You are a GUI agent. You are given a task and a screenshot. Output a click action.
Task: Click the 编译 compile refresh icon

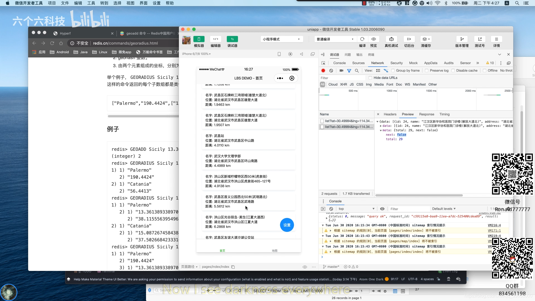click(362, 39)
